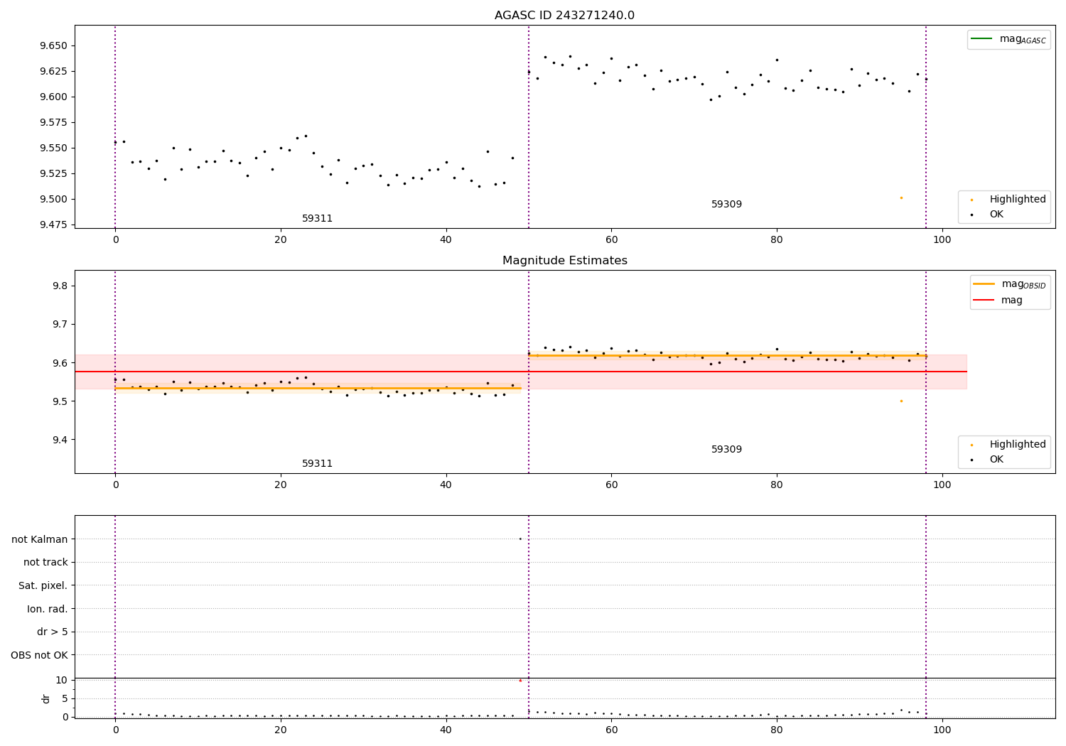Click the 9.5 y-axis tick label
The image size is (1066, 746).
[x=60, y=401]
